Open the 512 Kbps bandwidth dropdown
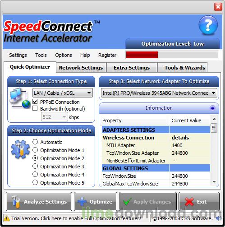 pyautogui.click(x=54, y=117)
